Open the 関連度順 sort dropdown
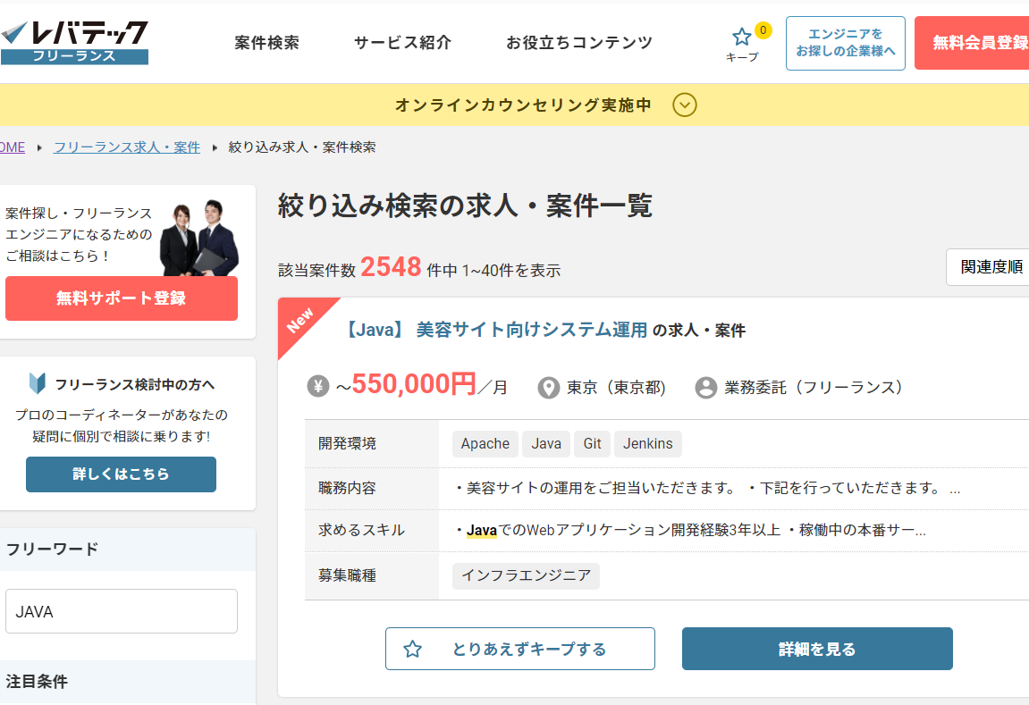 989,267
